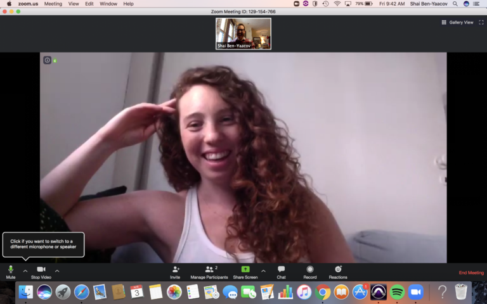Image resolution: width=487 pixels, height=304 pixels.
Task: Open Maps from the Dock
Action: click(212, 292)
